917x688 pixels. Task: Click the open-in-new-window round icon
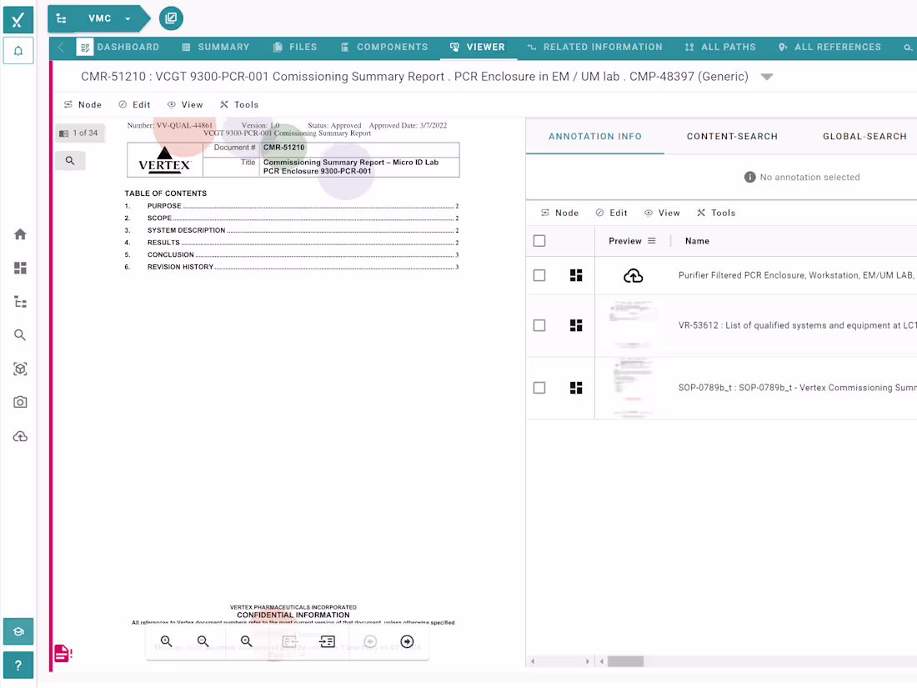point(171,18)
